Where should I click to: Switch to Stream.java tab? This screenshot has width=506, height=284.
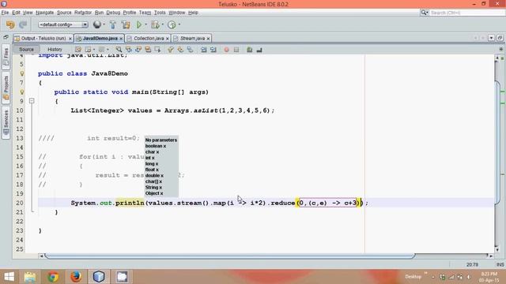click(x=192, y=39)
